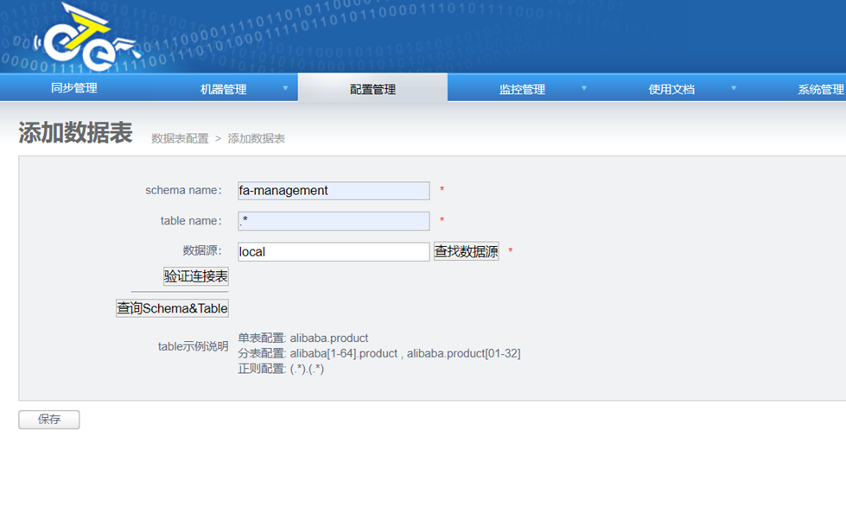Run the 查询Schema&Table button
Image resolution: width=846 pixels, height=506 pixels.
point(172,308)
